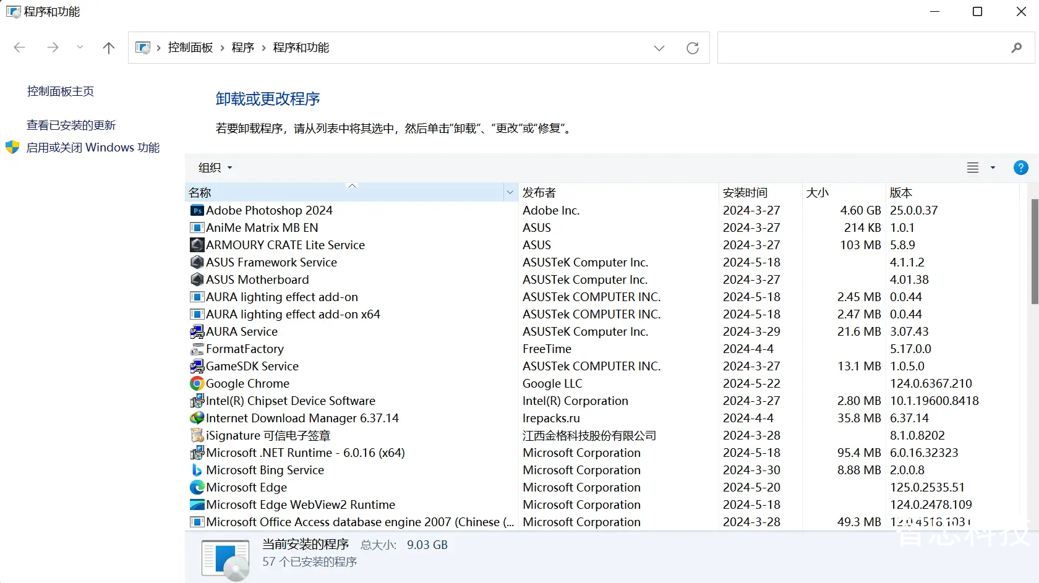Click the installed programs disc icon
The height and width of the screenshot is (583, 1039).
tap(226, 560)
